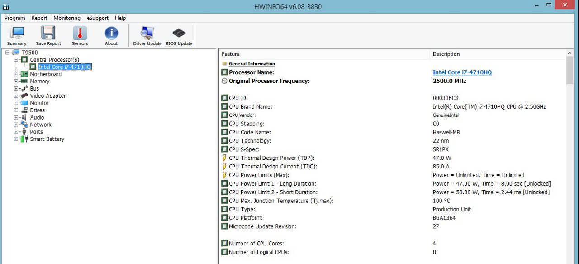The height and width of the screenshot is (264, 579).
Task: Select CPU Power Limit 2 - Short Duration row
Action: (393, 192)
